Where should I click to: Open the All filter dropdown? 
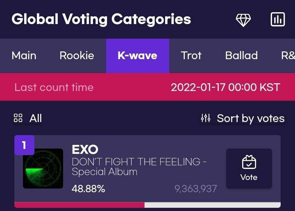tap(28, 118)
